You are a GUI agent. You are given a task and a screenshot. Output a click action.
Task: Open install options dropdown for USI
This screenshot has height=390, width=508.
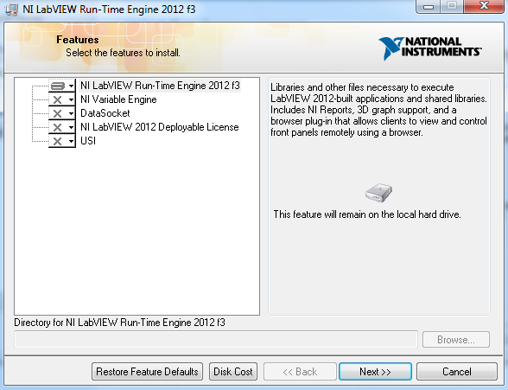click(x=71, y=141)
